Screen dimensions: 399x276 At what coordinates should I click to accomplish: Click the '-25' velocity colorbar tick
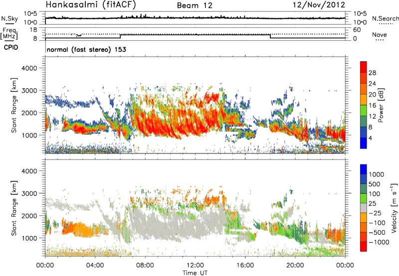click(375, 213)
